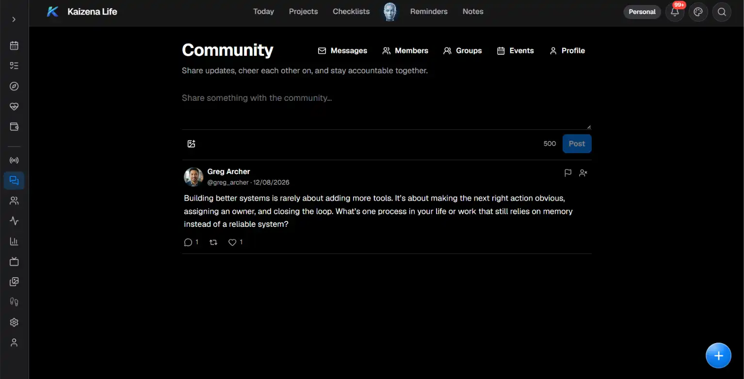Click the blue Post button
Image resolution: width=744 pixels, height=379 pixels.
point(577,144)
